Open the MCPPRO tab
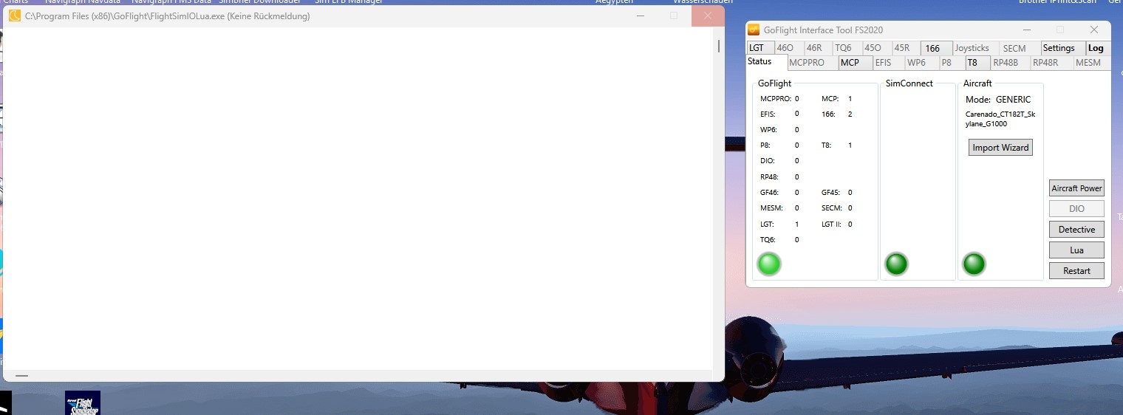1123x415 pixels. (x=813, y=63)
